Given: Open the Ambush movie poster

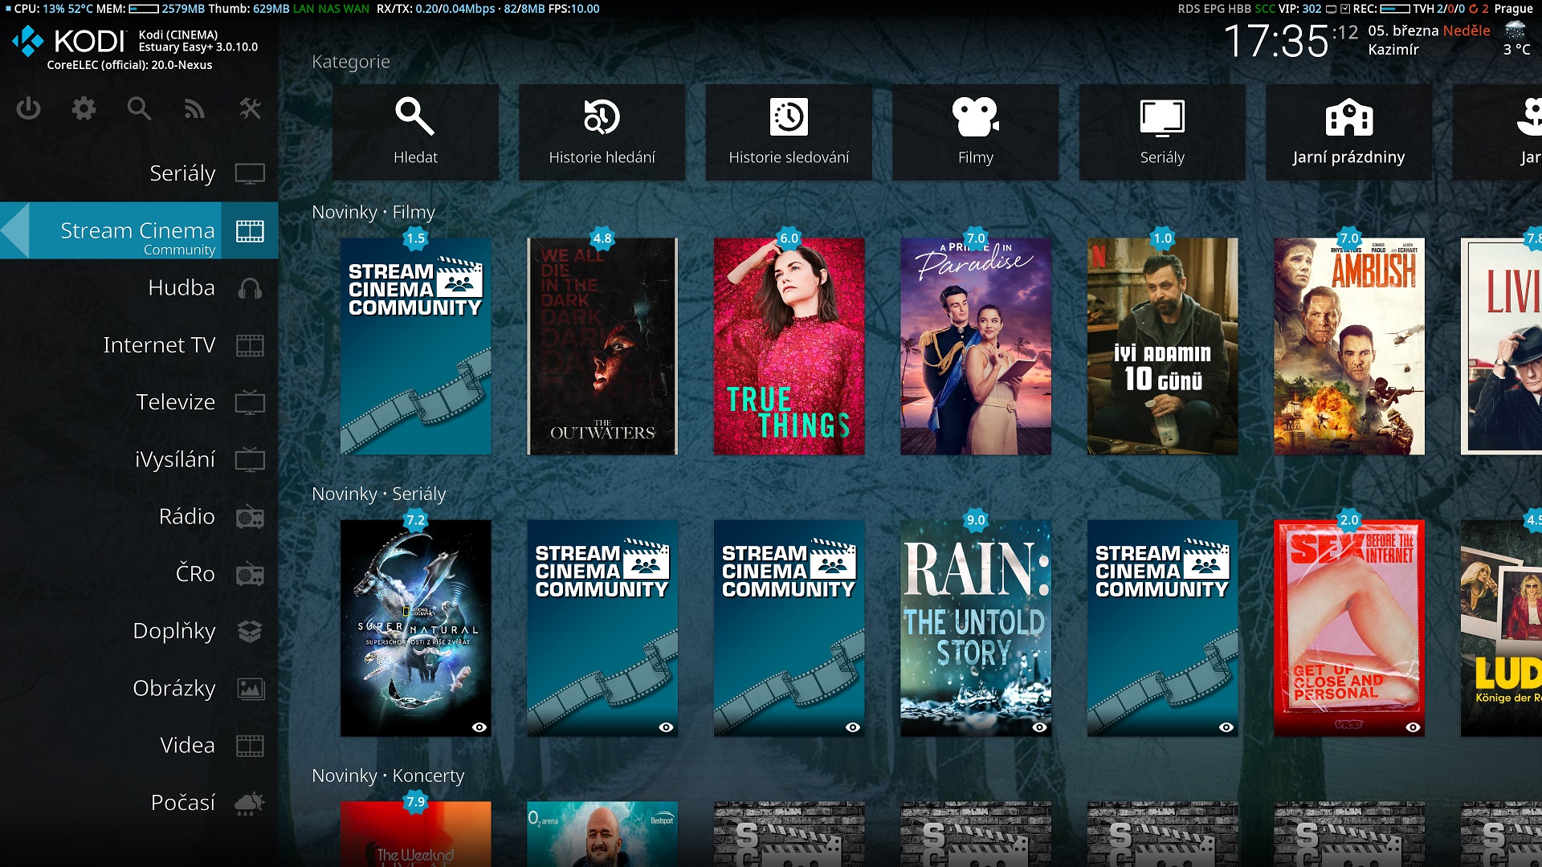Looking at the screenshot, I should [1348, 346].
